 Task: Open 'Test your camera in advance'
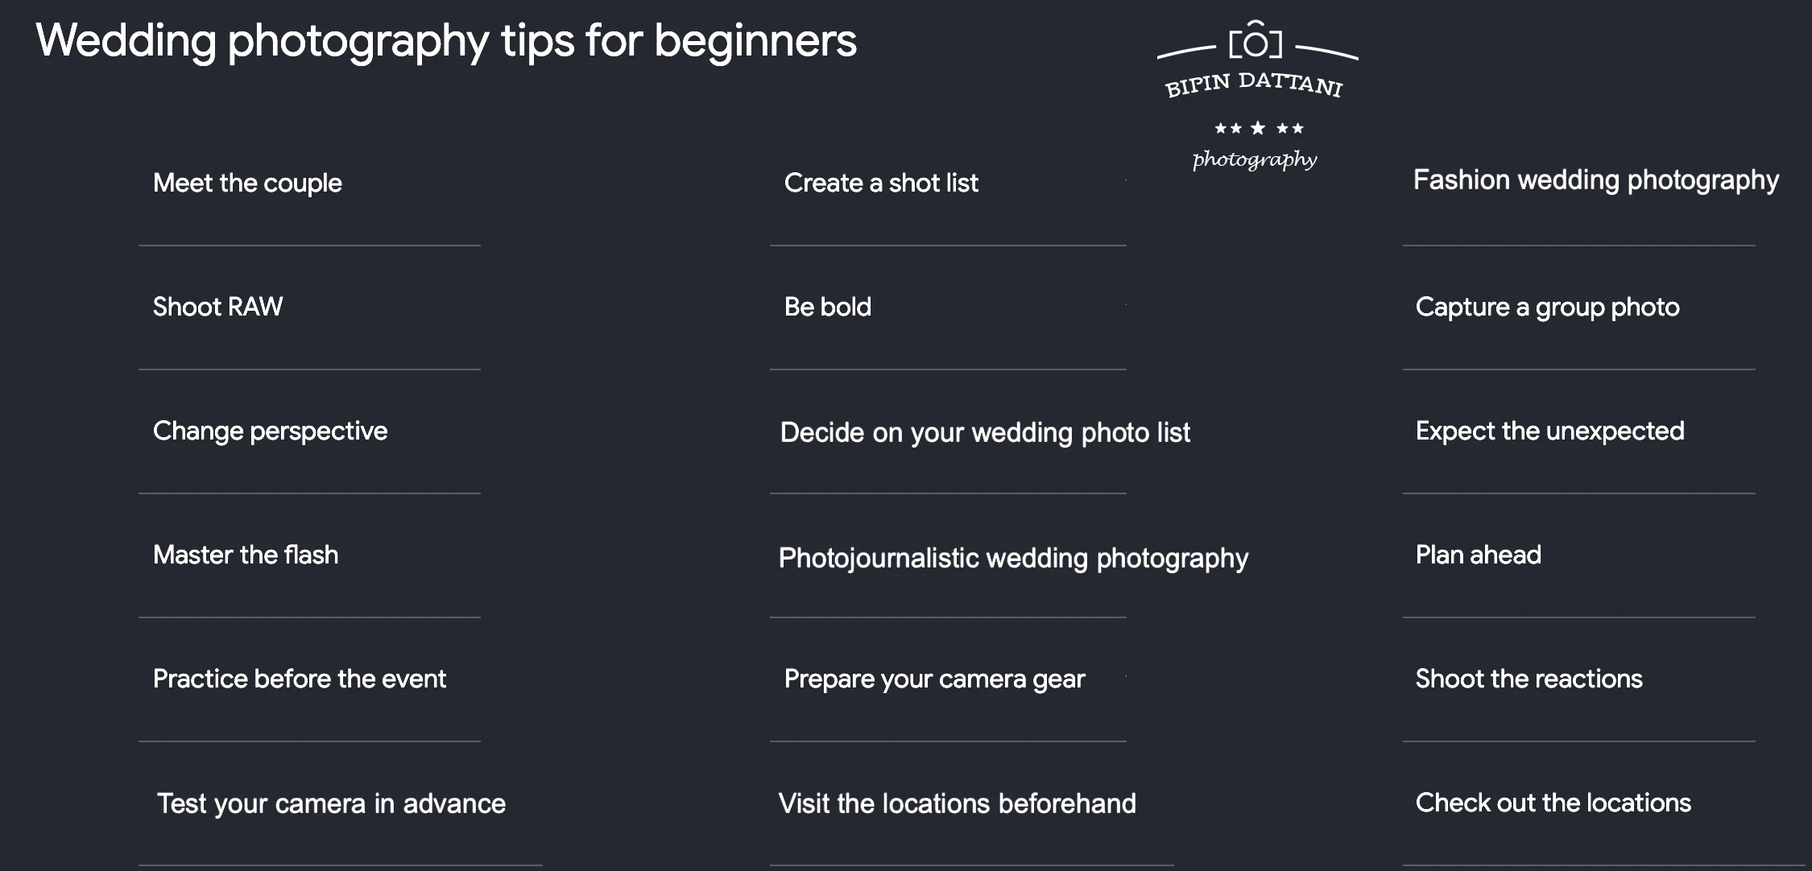tap(331, 803)
